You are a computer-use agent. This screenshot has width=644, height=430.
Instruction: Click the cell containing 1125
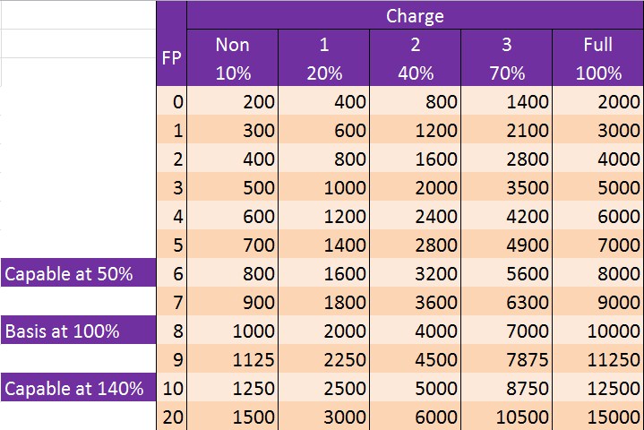(232, 360)
